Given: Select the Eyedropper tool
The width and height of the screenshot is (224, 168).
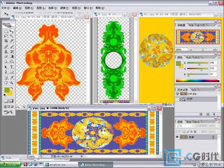Looking at the screenshot, I should (12, 77).
